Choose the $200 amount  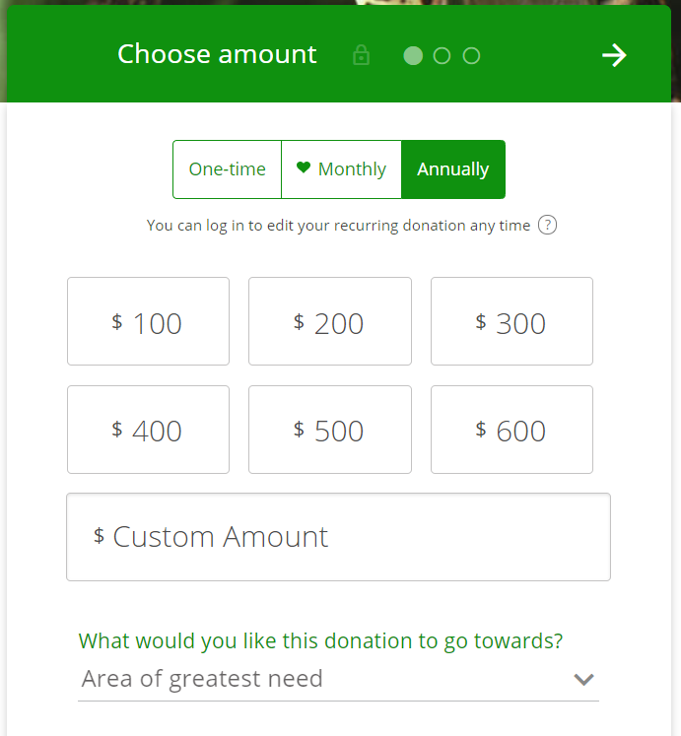[329, 321]
